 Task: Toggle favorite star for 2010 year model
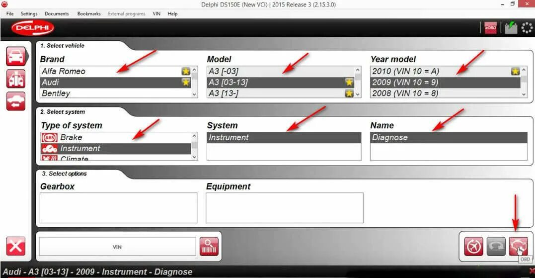coord(515,71)
